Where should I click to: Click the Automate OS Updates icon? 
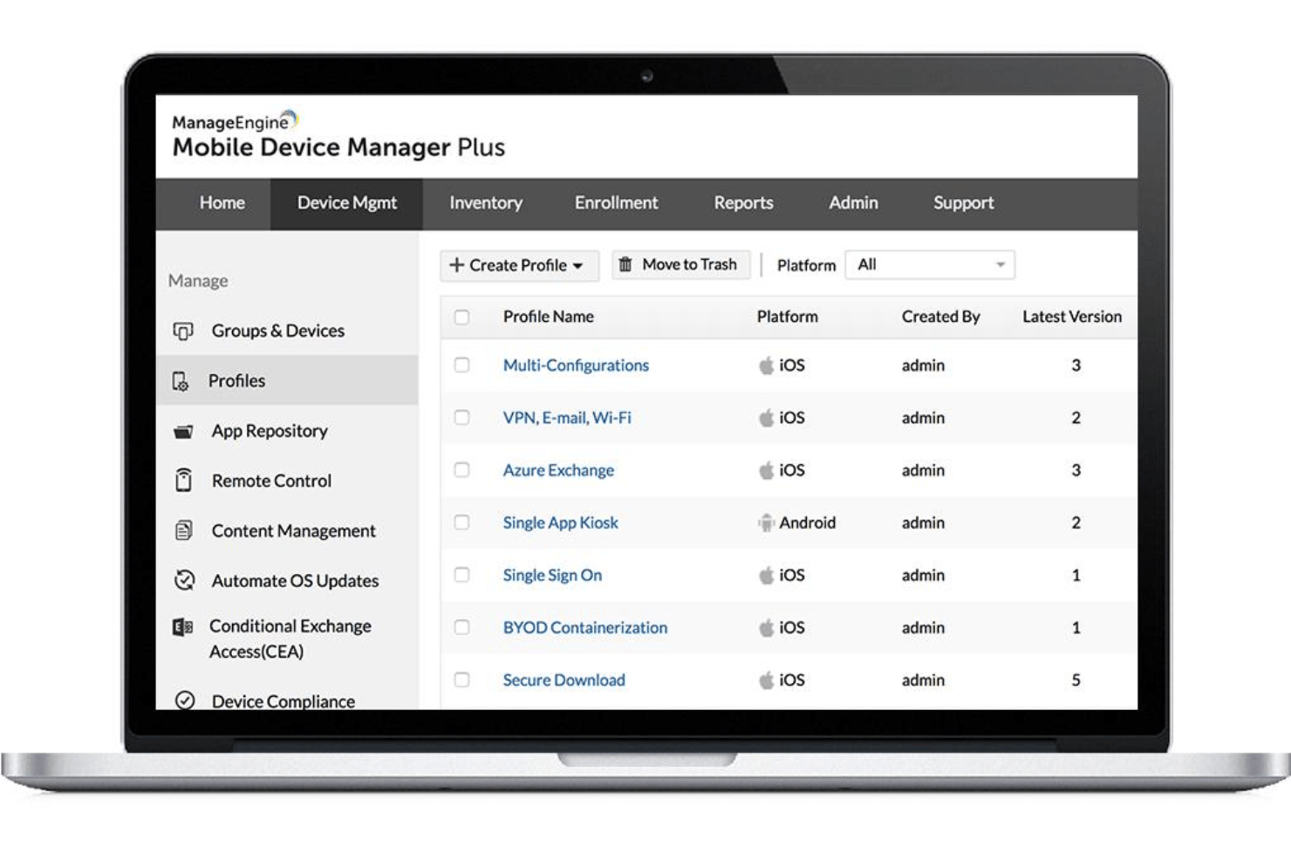click(x=184, y=580)
